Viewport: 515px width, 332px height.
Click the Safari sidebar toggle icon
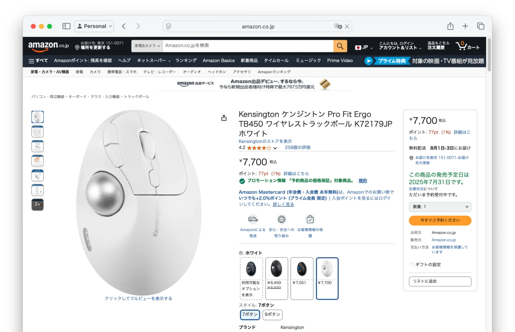pos(66,26)
